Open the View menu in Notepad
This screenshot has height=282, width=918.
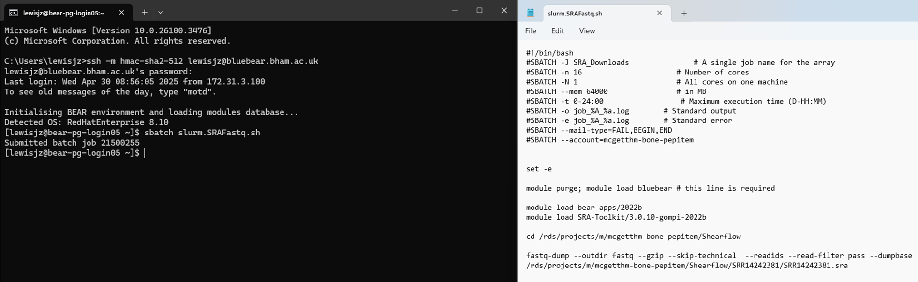(x=587, y=31)
